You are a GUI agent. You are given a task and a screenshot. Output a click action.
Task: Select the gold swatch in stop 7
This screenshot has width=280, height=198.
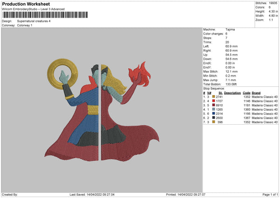[x=214, y=121]
